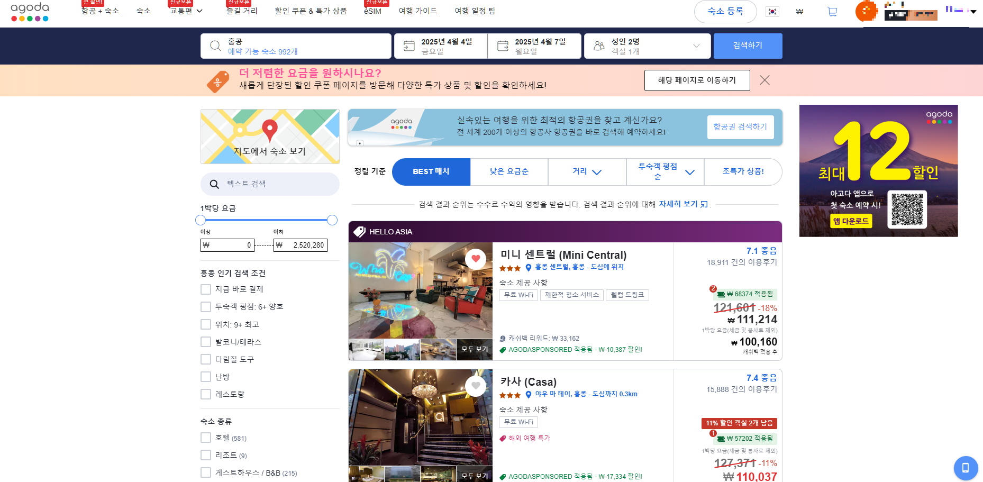Viewport: 983px width, 482px height.
Task: Click the search magnifier in destination box
Action: point(215,46)
